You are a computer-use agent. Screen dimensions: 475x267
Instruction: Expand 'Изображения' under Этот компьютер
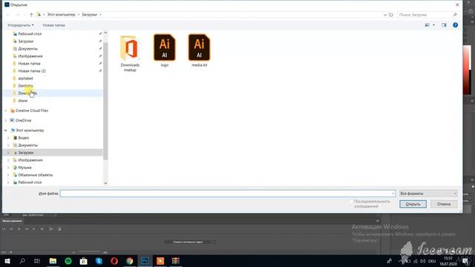pyautogui.click(x=8, y=160)
